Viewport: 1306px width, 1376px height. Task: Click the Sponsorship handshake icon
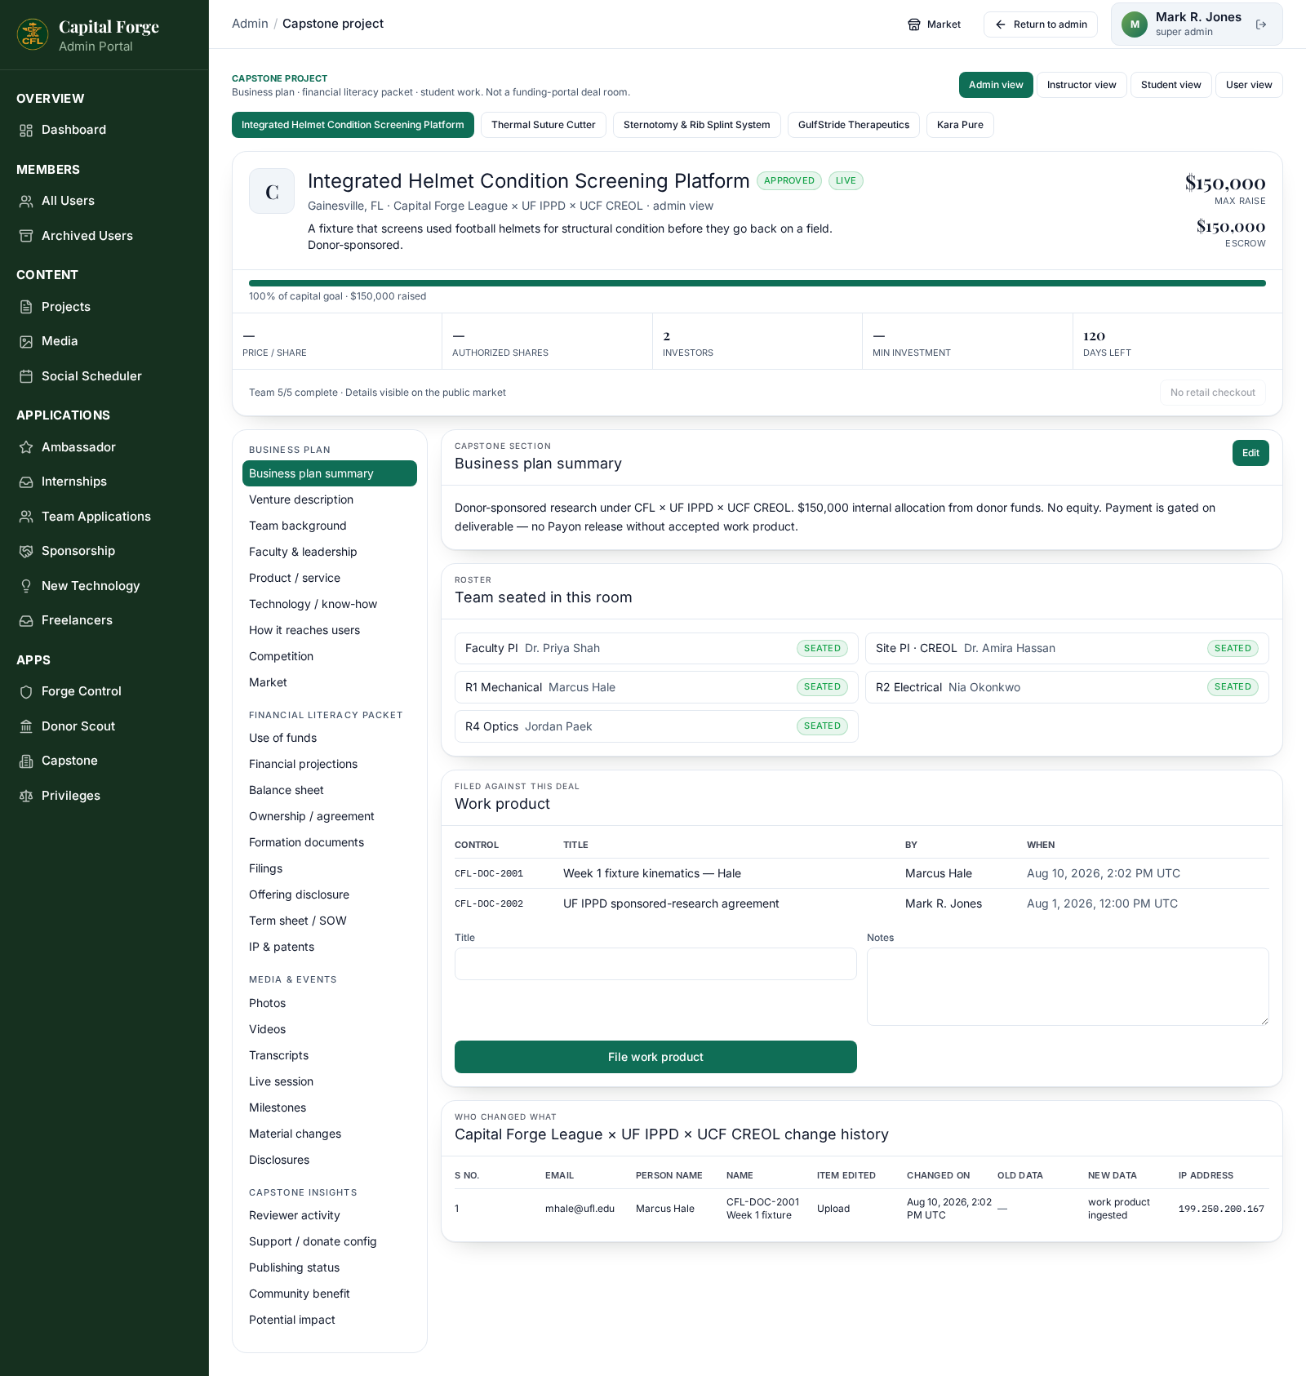(x=26, y=551)
